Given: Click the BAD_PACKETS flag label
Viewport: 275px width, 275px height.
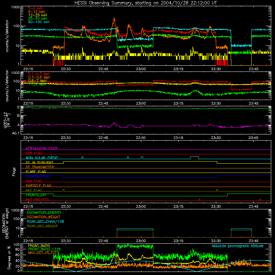Looking at the screenshot, I should 37,199.
